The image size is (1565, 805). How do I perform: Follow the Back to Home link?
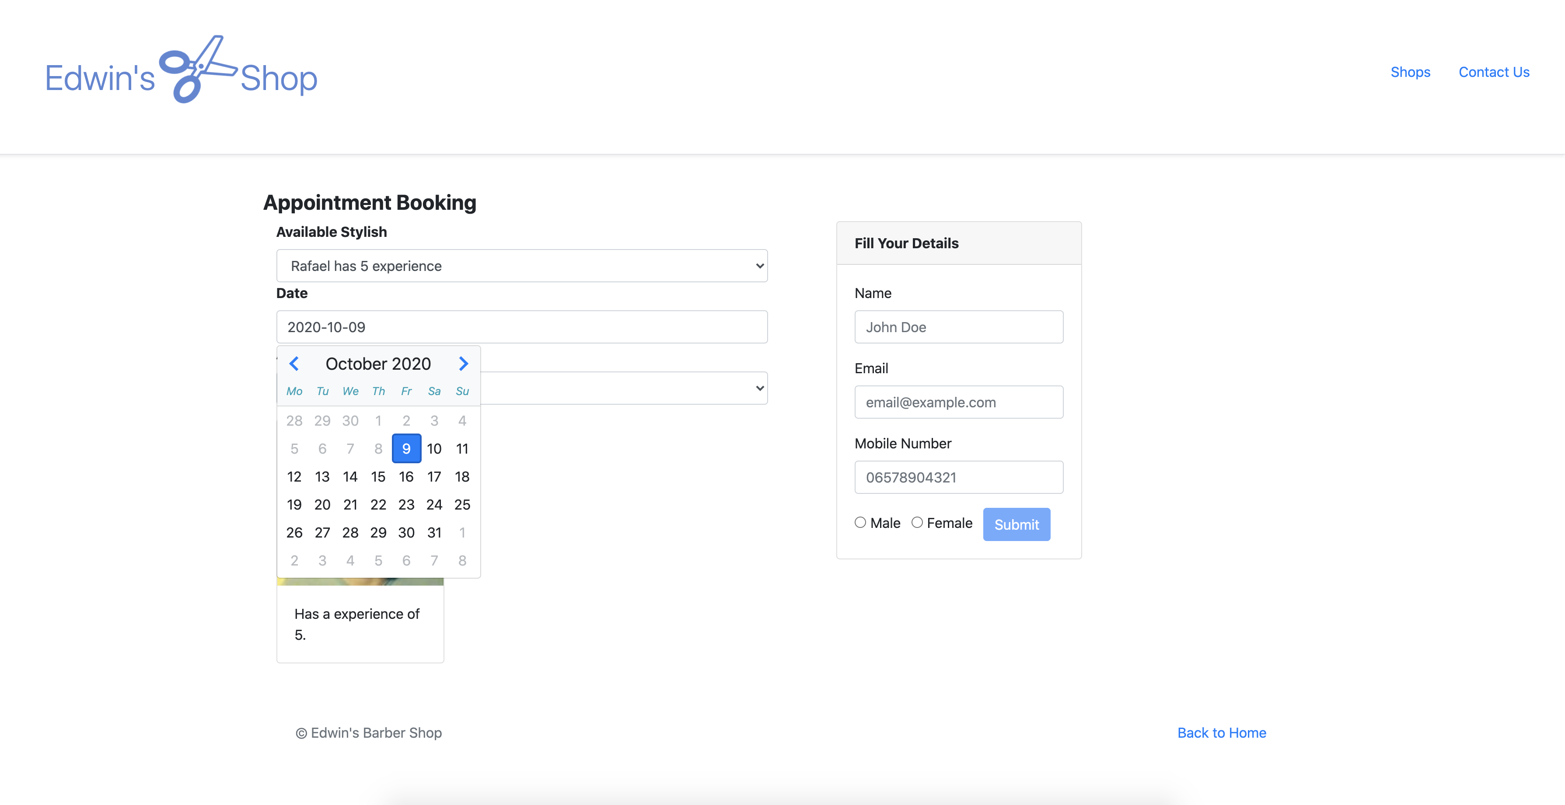(1221, 733)
